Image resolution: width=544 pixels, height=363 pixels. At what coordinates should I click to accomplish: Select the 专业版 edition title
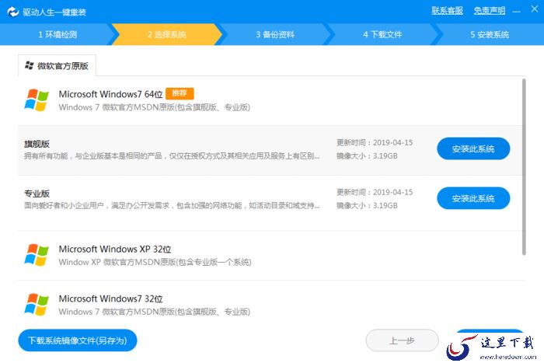pos(37,194)
